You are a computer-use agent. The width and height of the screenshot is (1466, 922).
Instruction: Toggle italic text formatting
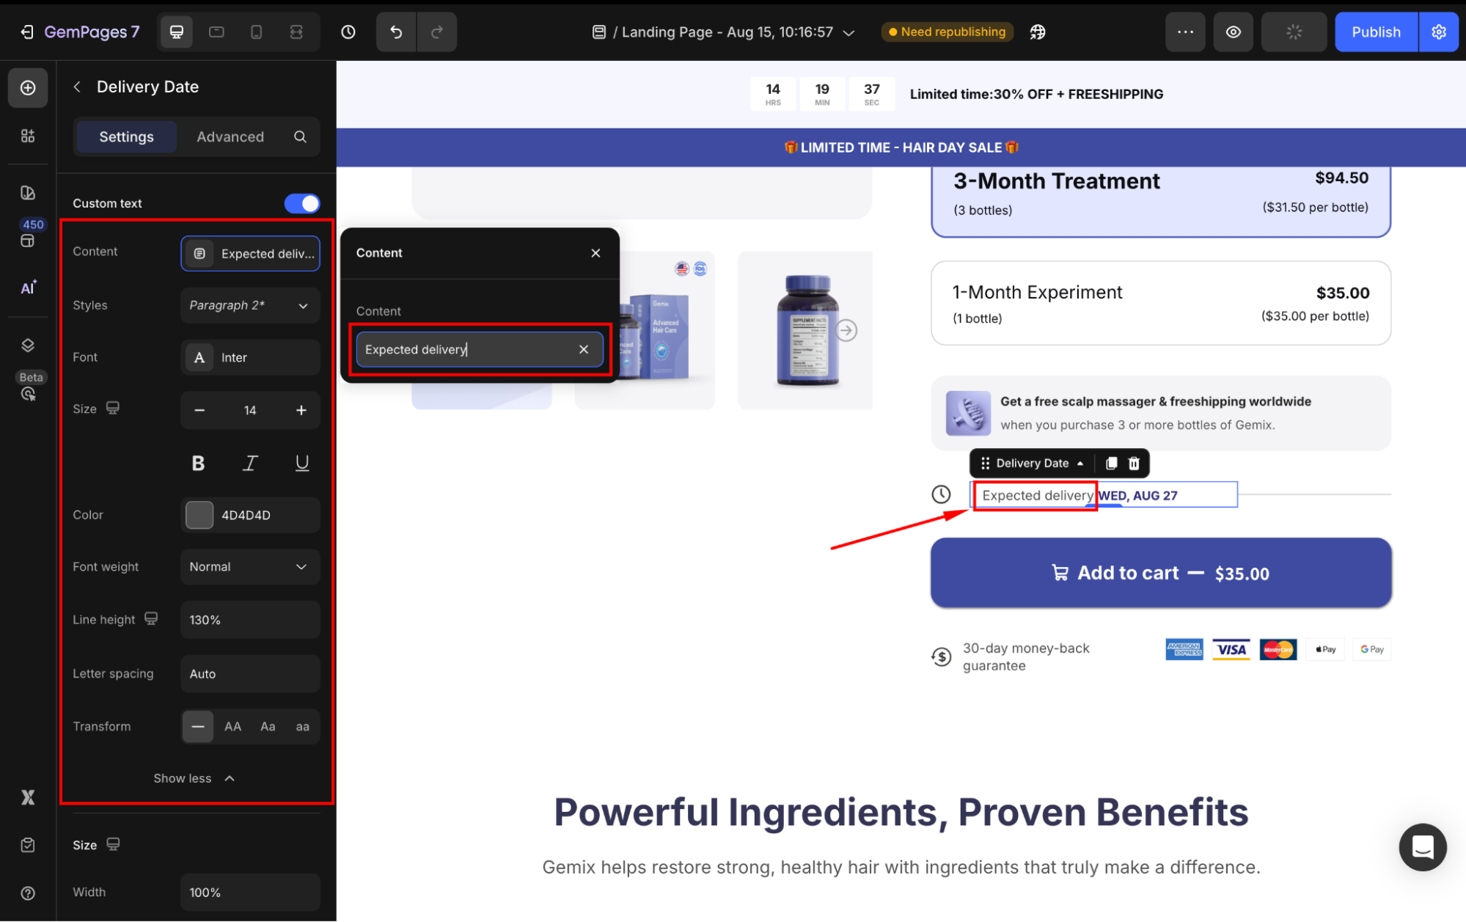[x=250, y=464]
